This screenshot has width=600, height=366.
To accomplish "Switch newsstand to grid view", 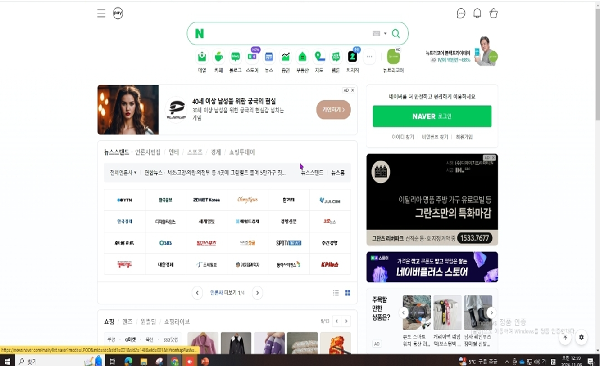I will coord(348,293).
